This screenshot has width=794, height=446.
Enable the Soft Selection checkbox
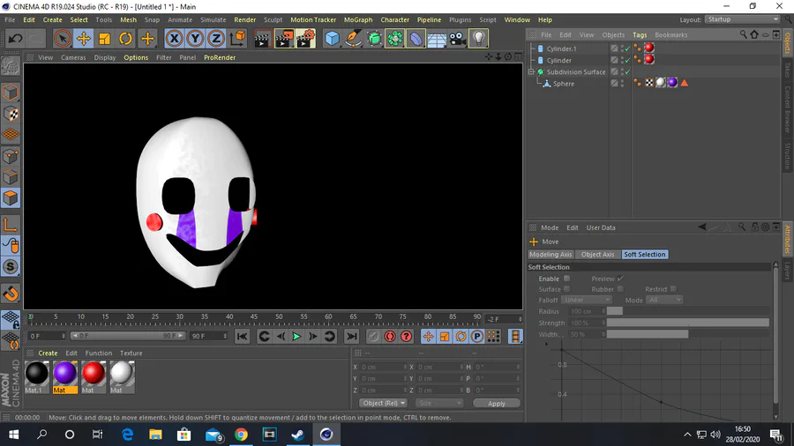(566, 279)
